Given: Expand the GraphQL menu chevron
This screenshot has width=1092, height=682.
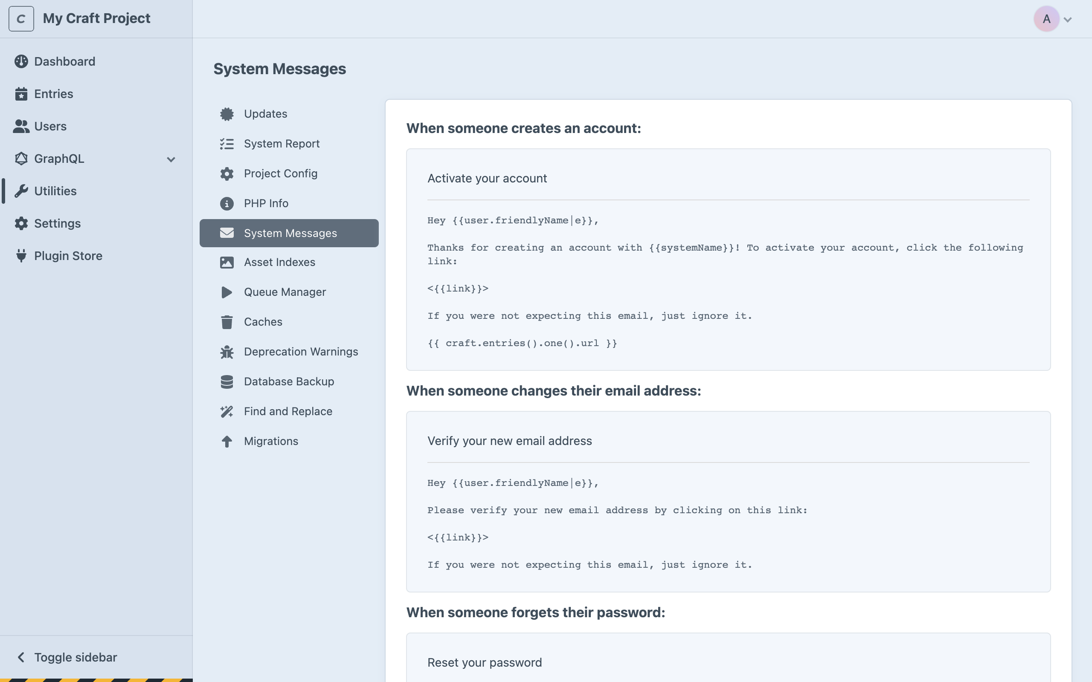Looking at the screenshot, I should pyautogui.click(x=171, y=159).
